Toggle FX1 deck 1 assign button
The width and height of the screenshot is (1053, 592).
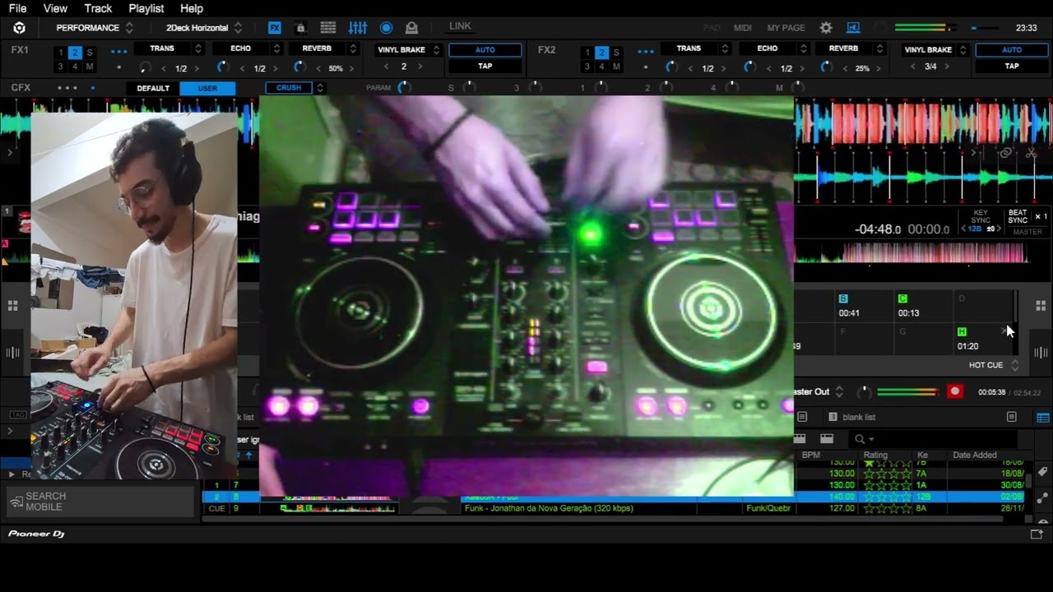coord(61,53)
